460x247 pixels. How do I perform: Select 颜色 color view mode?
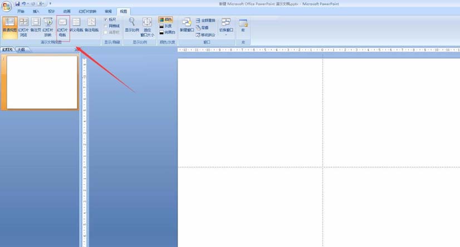click(x=166, y=19)
